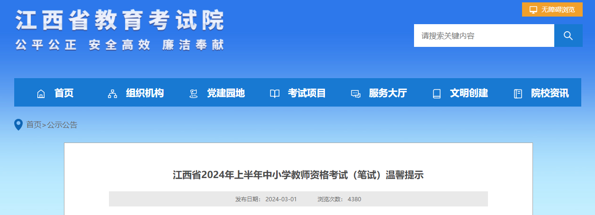Open the 考试项目 navigation item
595x215 pixels.
(x=307, y=93)
